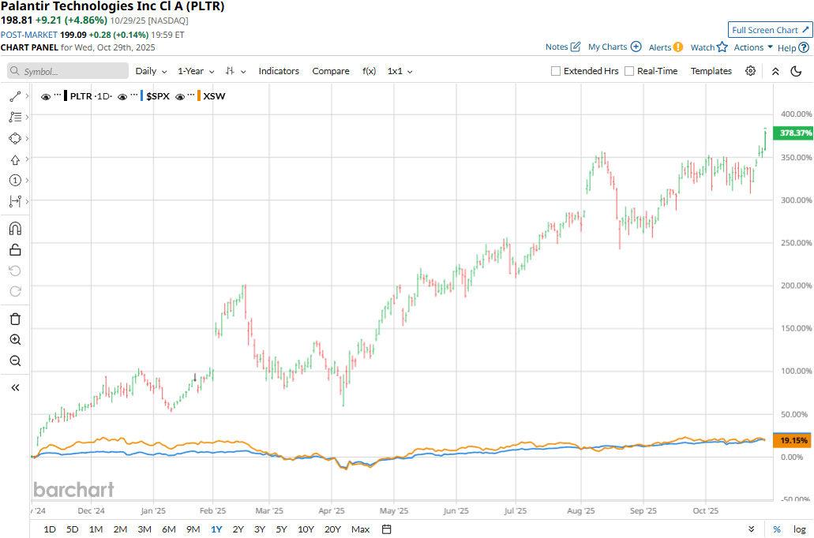Screen dimensions: 814x538
Task: Select the 6M time range tab
Action: 168,529
